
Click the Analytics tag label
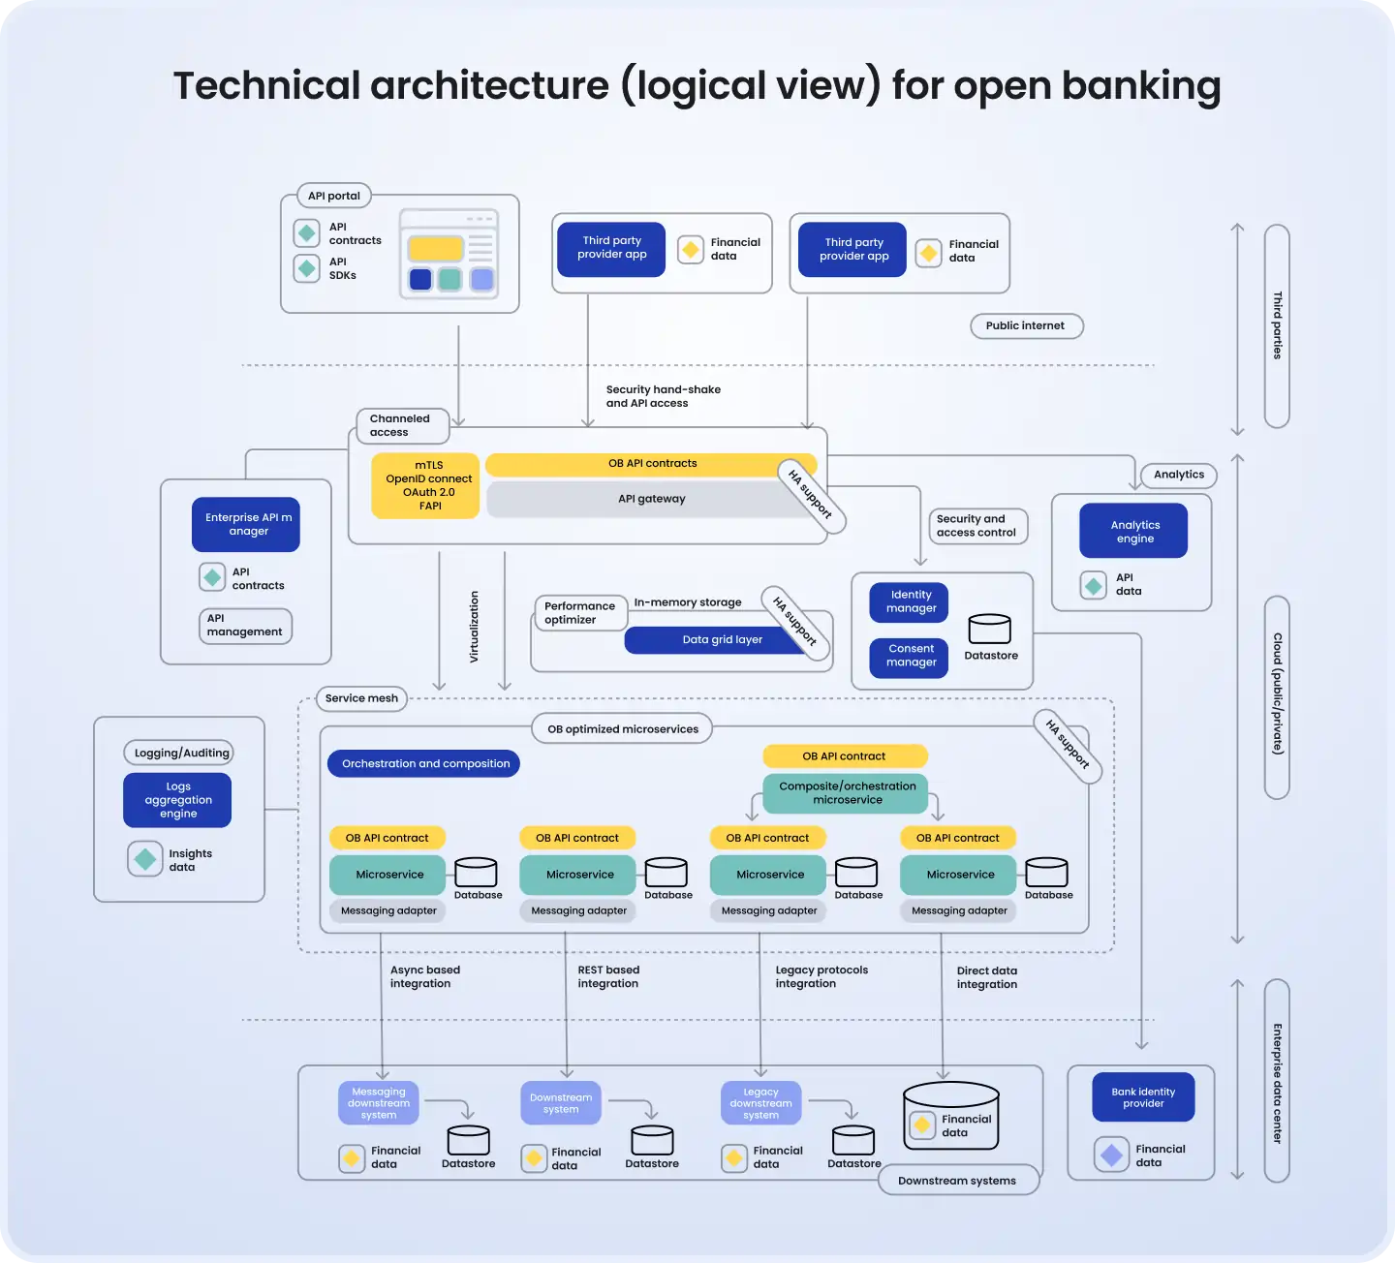[1180, 475]
